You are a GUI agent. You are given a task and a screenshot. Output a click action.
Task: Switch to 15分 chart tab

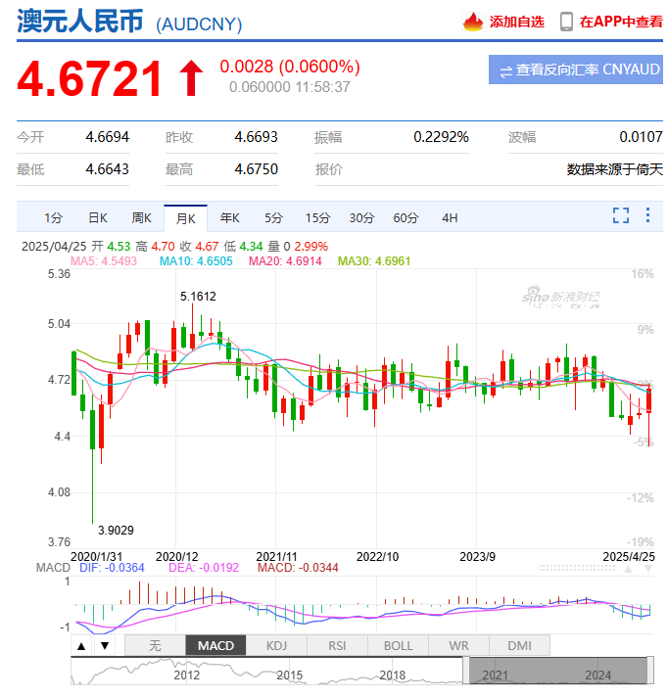pos(317,218)
